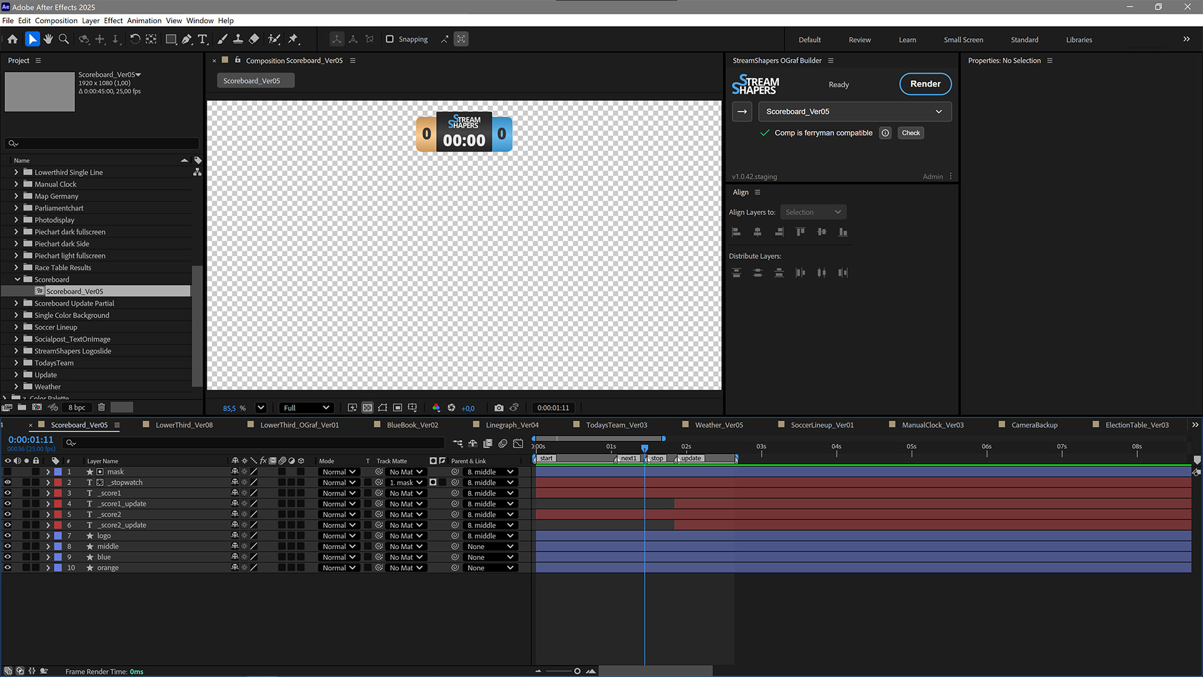
Task: Open channel and color management icon
Action: pyautogui.click(x=436, y=407)
